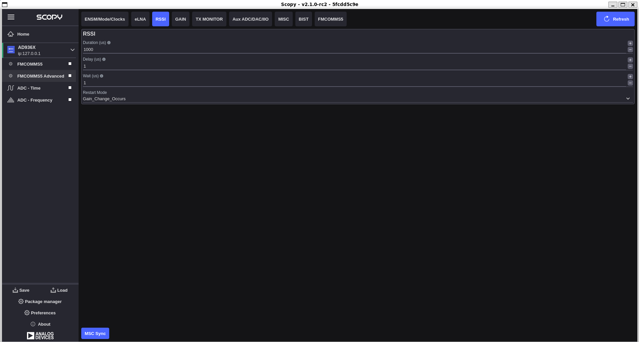Open the ADC - Frequency tool

(39, 100)
